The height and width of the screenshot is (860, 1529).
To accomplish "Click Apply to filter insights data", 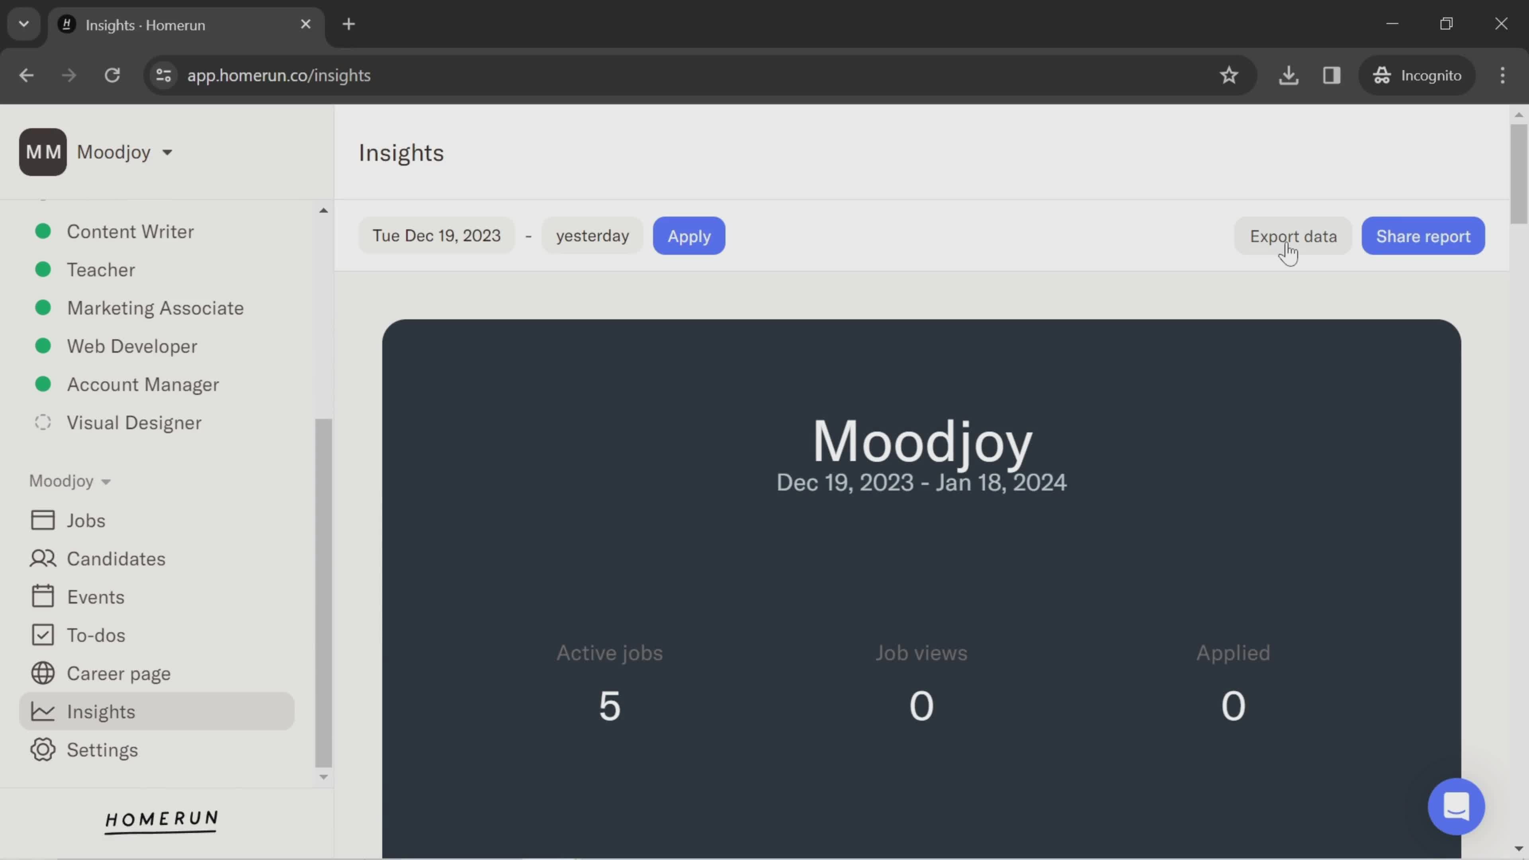I will pyautogui.click(x=689, y=235).
